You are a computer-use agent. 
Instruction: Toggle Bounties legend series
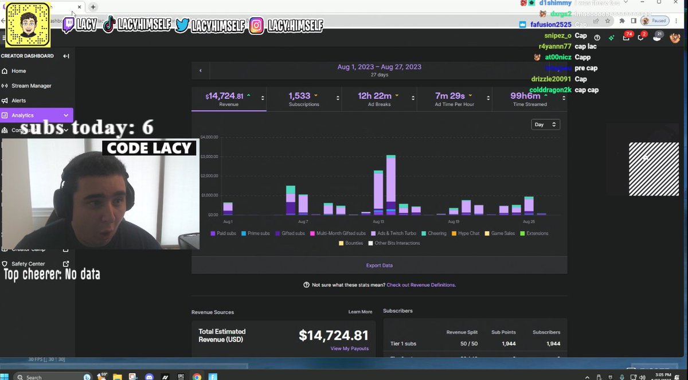351,243
